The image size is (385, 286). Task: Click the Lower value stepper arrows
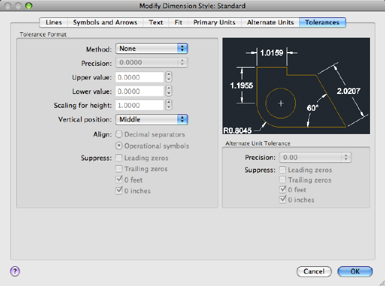[x=169, y=91]
